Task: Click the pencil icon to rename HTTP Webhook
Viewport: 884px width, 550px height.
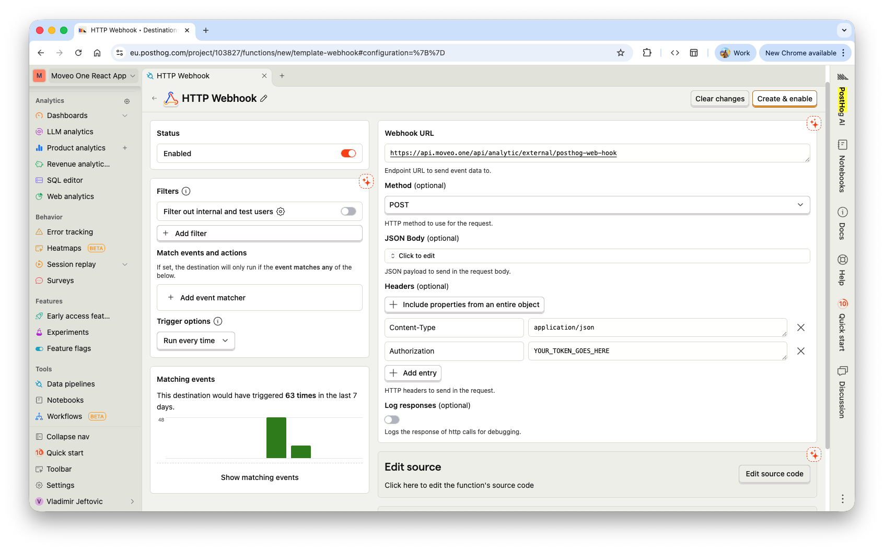Action: [x=264, y=98]
